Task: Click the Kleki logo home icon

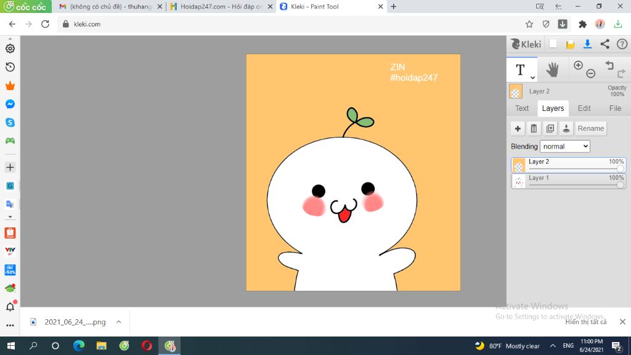Action: pos(526,44)
